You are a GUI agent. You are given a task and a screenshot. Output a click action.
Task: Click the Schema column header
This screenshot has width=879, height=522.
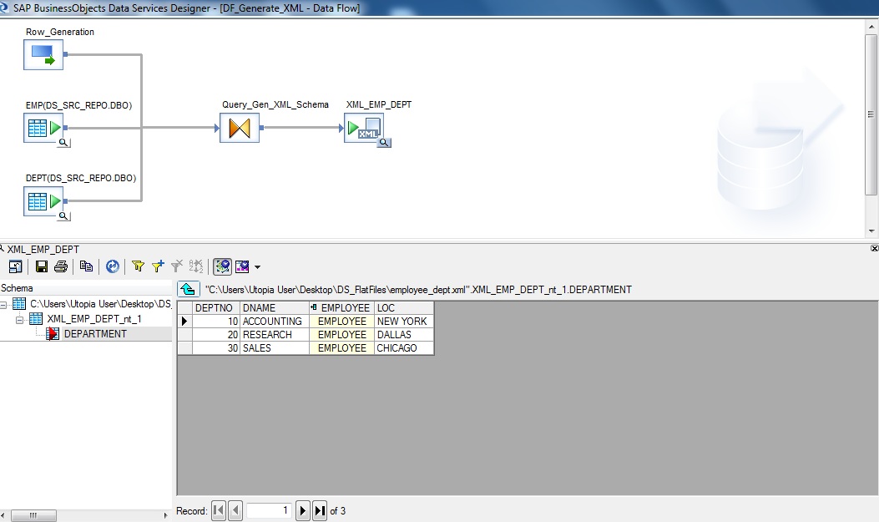86,288
